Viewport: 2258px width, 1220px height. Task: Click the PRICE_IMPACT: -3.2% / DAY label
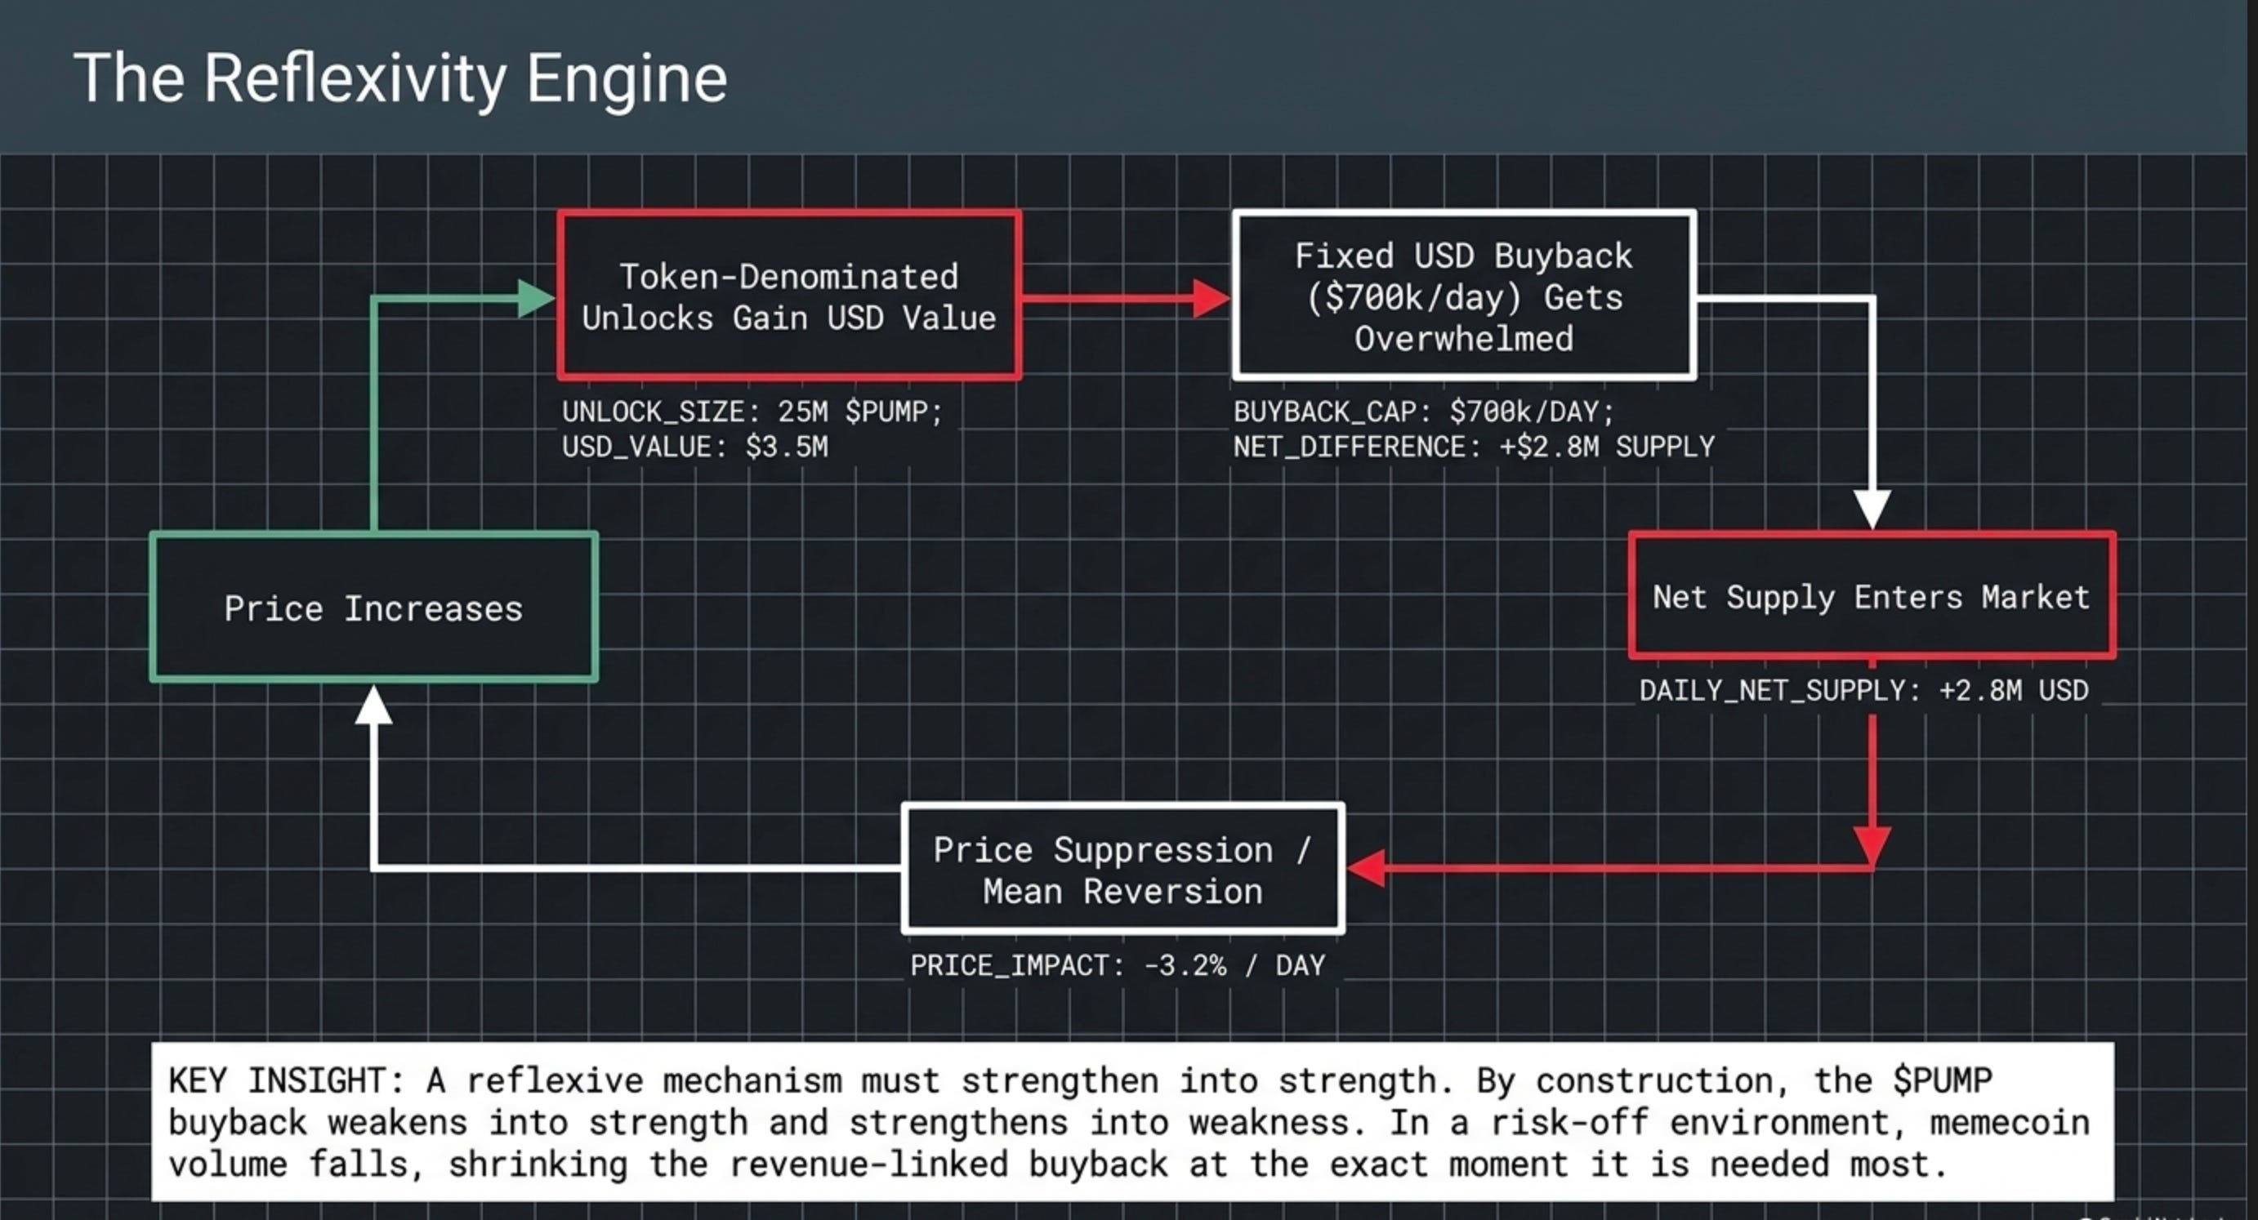tap(1118, 966)
